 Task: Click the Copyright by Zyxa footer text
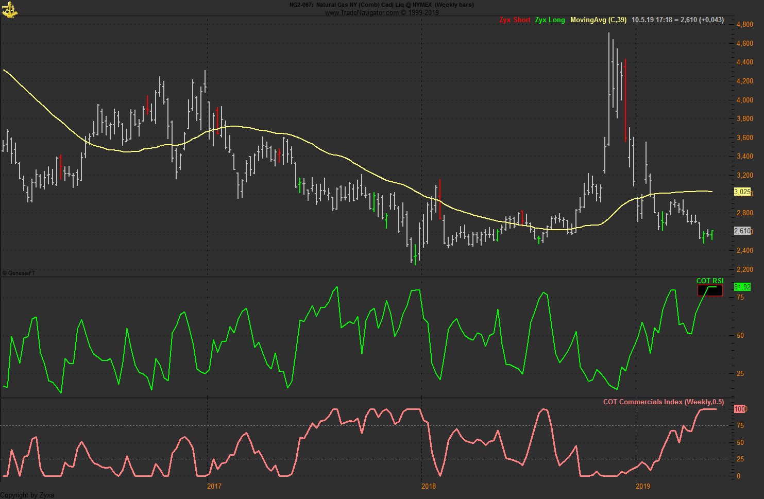[x=27, y=495]
